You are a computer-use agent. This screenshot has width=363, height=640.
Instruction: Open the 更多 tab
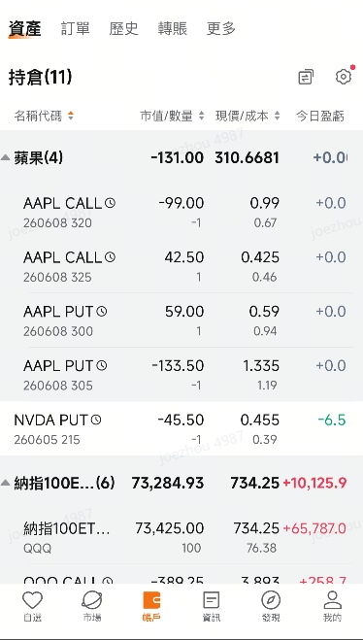coord(221,29)
